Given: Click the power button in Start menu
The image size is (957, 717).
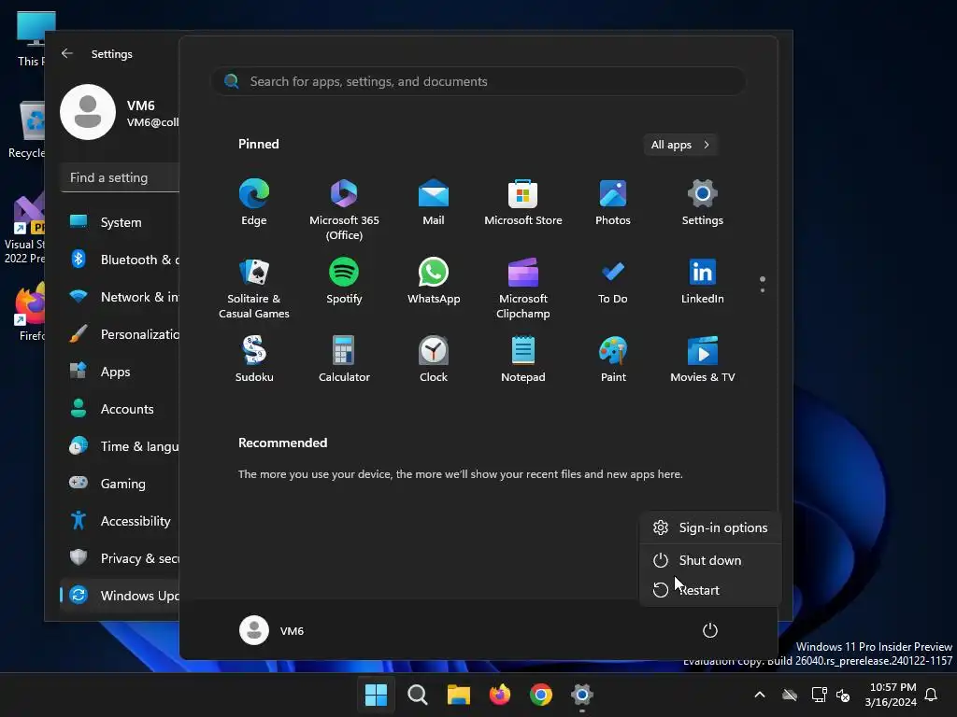Looking at the screenshot, I should (710, 630).
